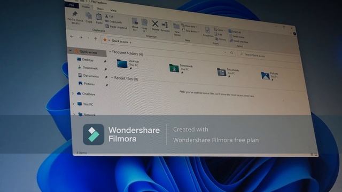Click Invert selection
The width and height of the screenshot is (342, 192).
(x=239, y=41)
